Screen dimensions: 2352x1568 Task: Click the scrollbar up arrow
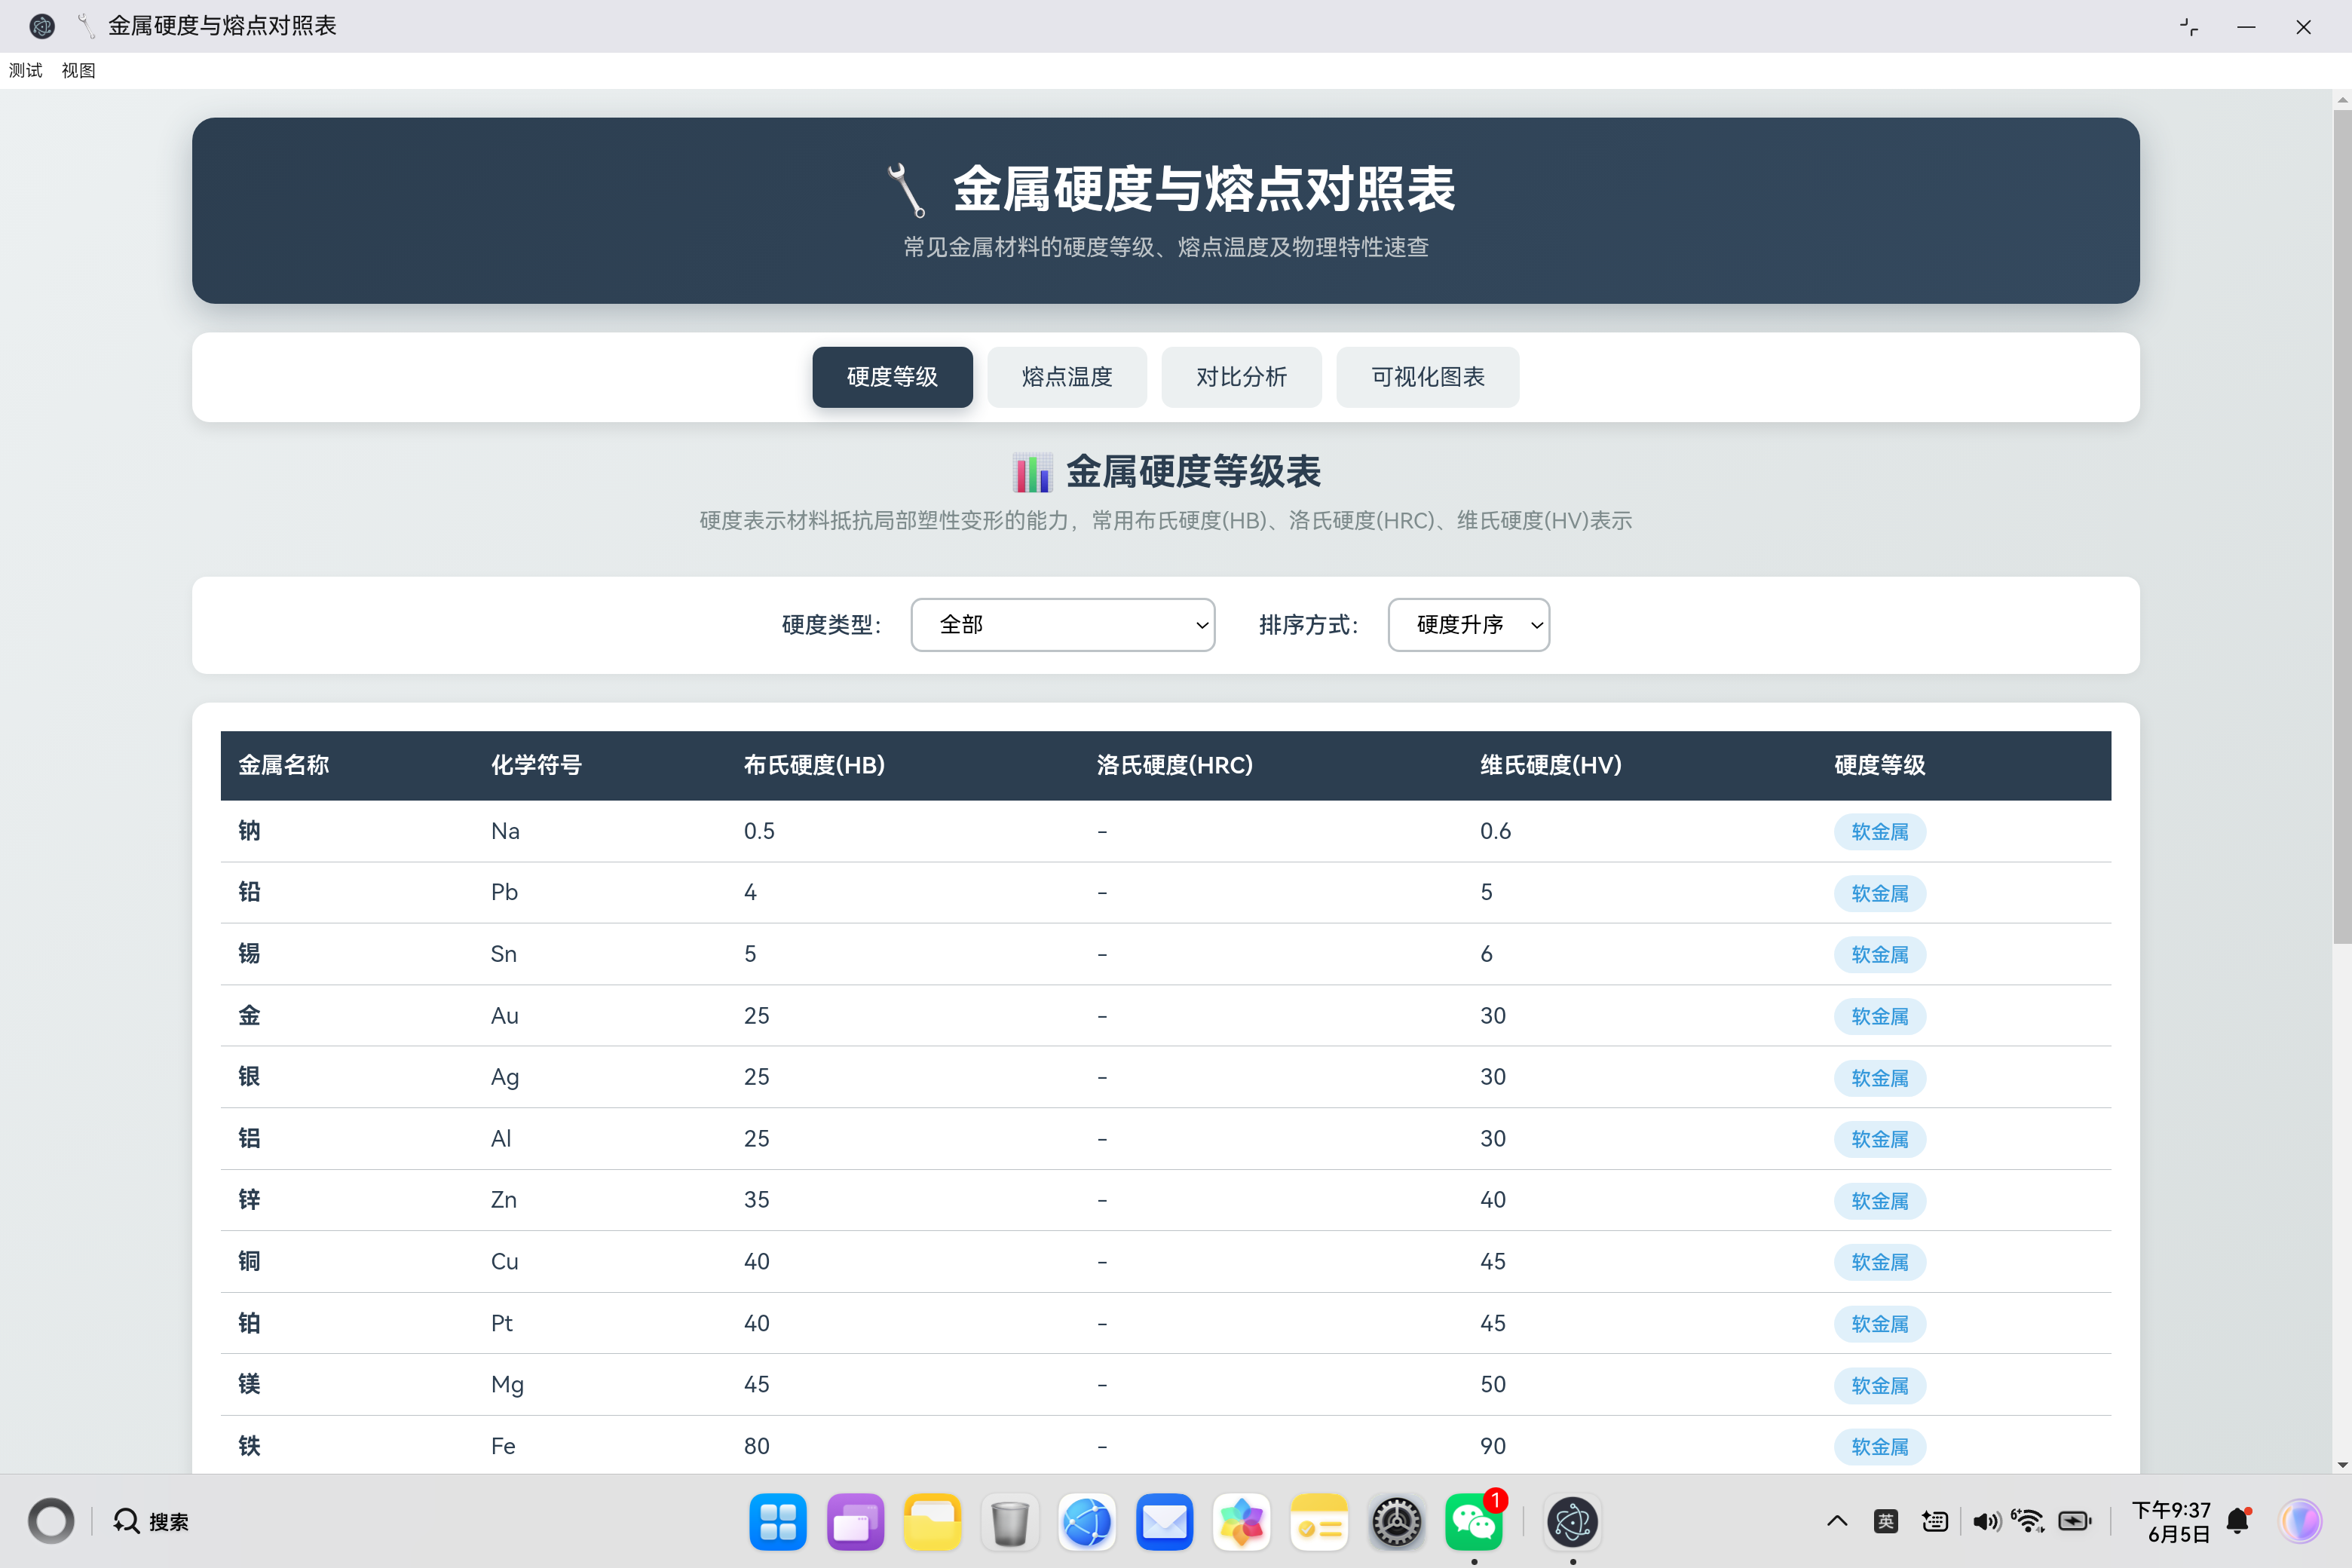2342,99
